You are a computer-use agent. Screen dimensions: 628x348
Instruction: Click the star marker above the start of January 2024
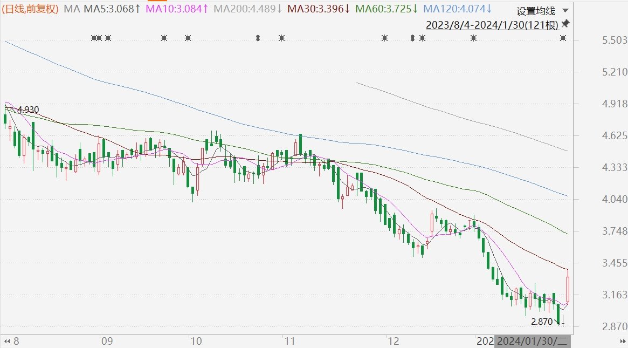coord(473,38)
